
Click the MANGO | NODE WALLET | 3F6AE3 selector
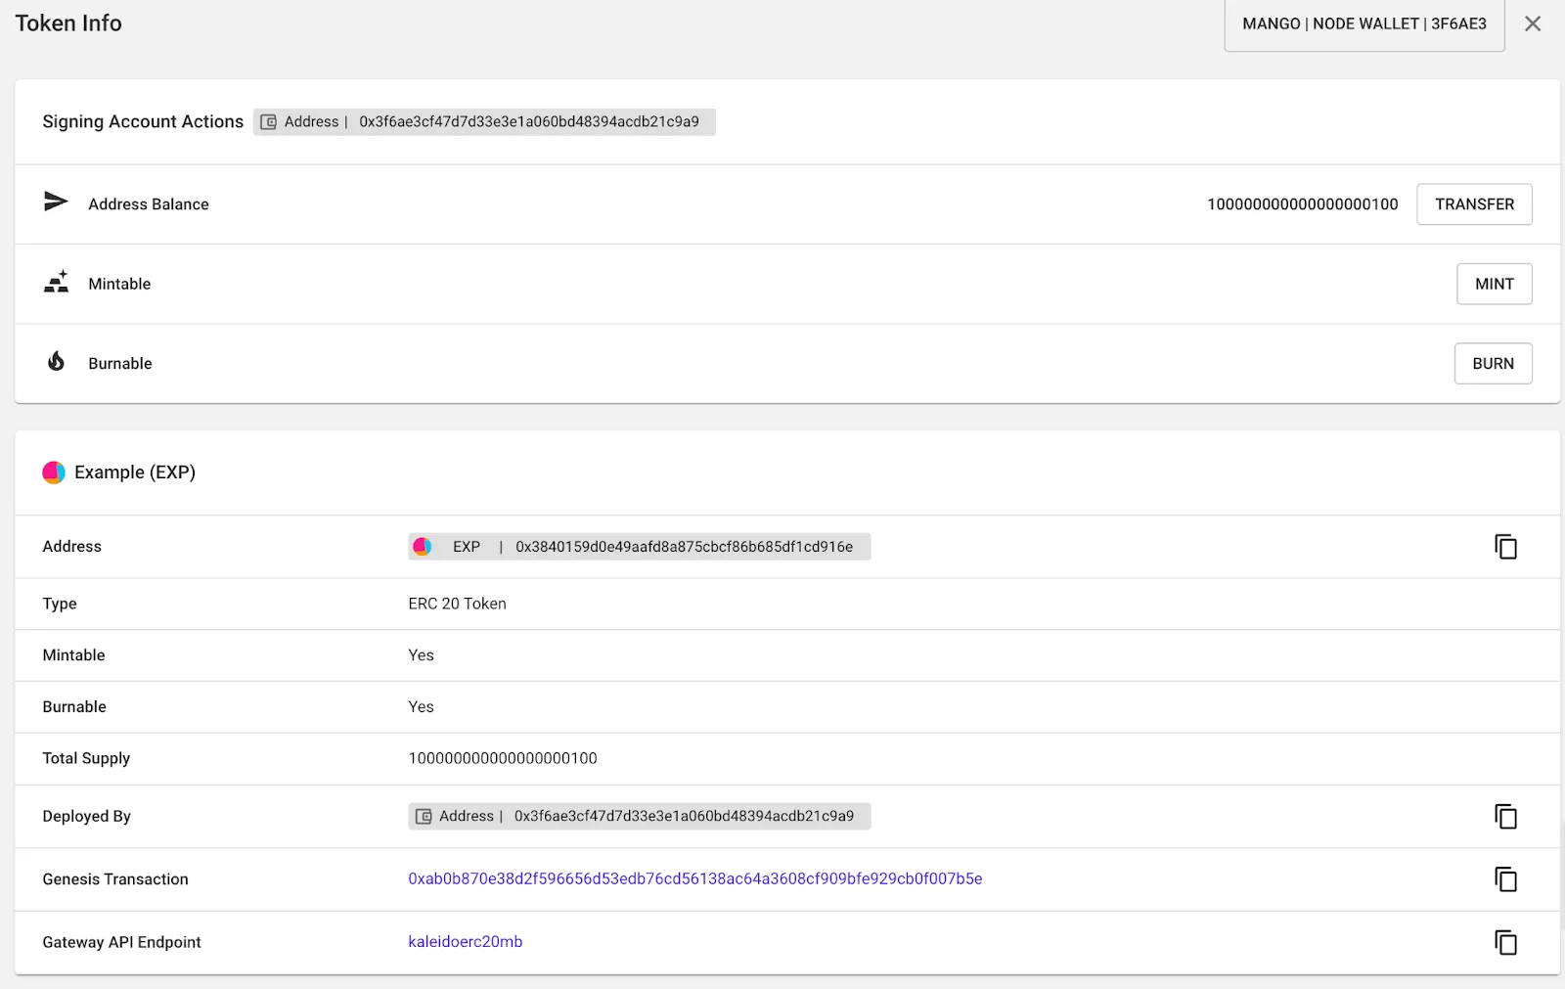1363,23
